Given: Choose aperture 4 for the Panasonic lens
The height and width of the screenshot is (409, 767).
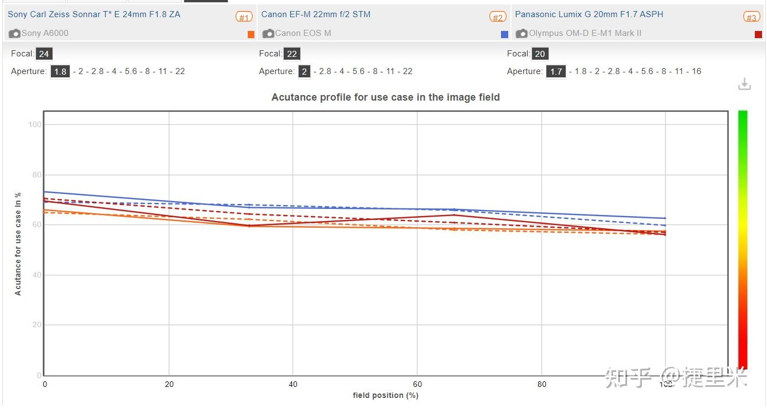Looking at the screenshot, I should click(630, 71).
